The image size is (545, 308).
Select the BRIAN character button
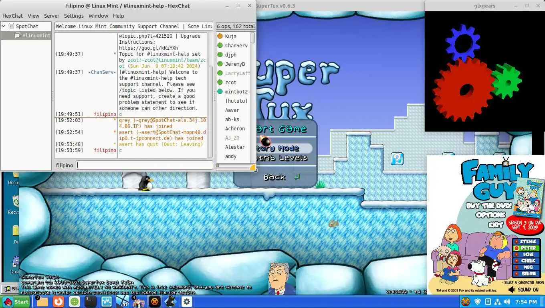(x=526, y=274)
